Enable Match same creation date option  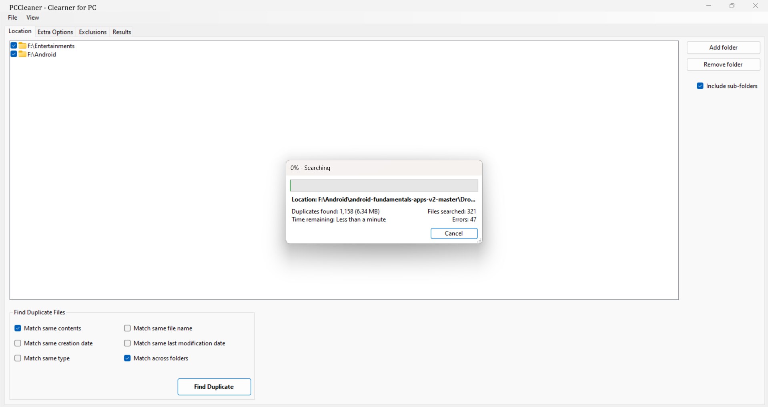pos(18,343)
